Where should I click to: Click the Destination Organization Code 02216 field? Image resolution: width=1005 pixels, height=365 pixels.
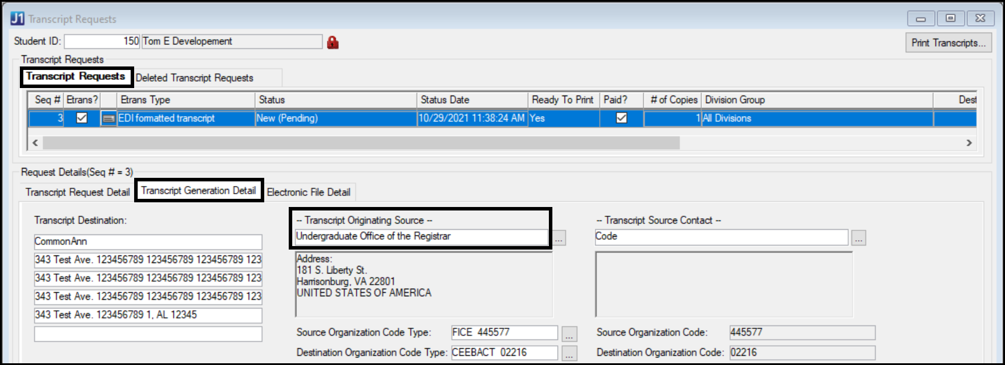(803, 353)
